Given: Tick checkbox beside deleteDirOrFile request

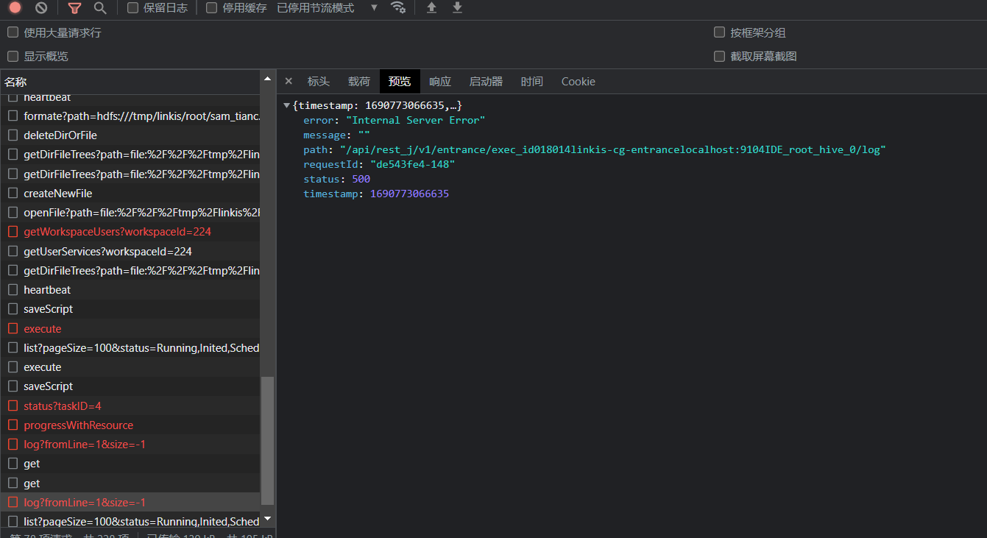Looking at the screenshot, I should 13,135.
